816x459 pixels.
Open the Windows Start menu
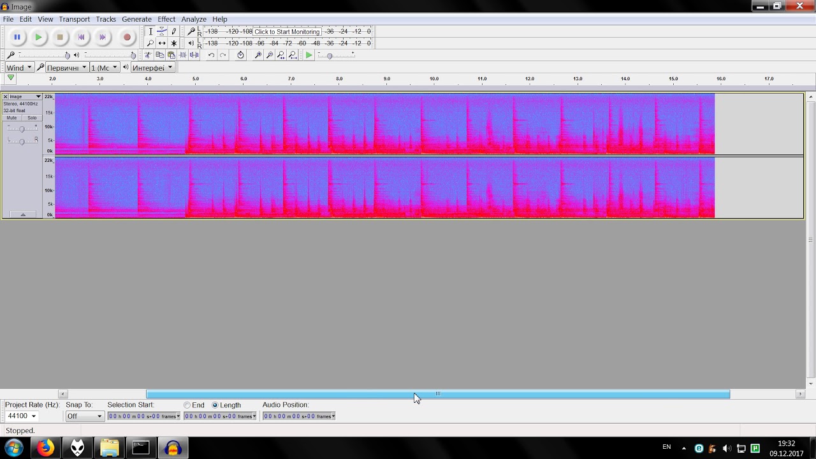14,448
